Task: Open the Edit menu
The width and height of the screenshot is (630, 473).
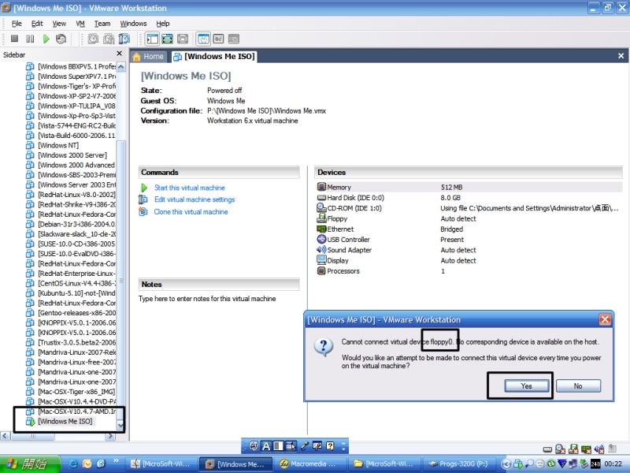Action: pos(37,24)
